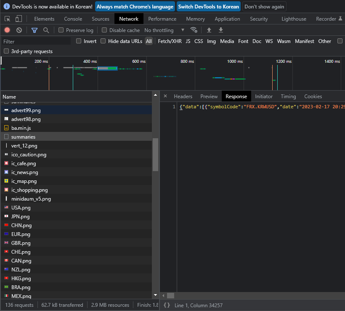Click the JPN.png flag thumbnail icon
The image size is (345, 311).
tap(6, 216)
